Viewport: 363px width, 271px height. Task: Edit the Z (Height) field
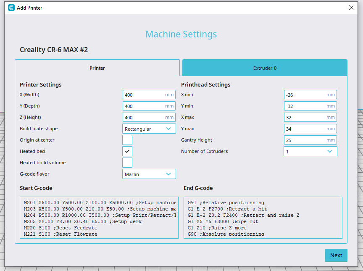coord(149,117)
